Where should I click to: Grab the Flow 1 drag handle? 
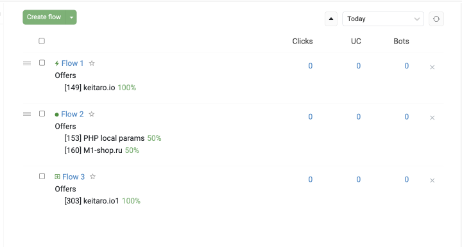pyautogui.click(x=27, y=63)
